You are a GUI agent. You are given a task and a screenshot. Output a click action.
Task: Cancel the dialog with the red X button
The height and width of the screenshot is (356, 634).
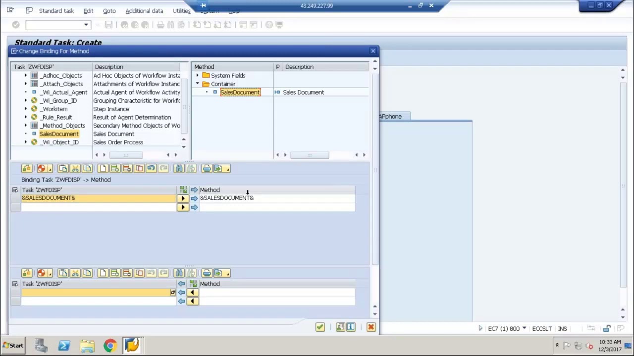tap(371, 327)
